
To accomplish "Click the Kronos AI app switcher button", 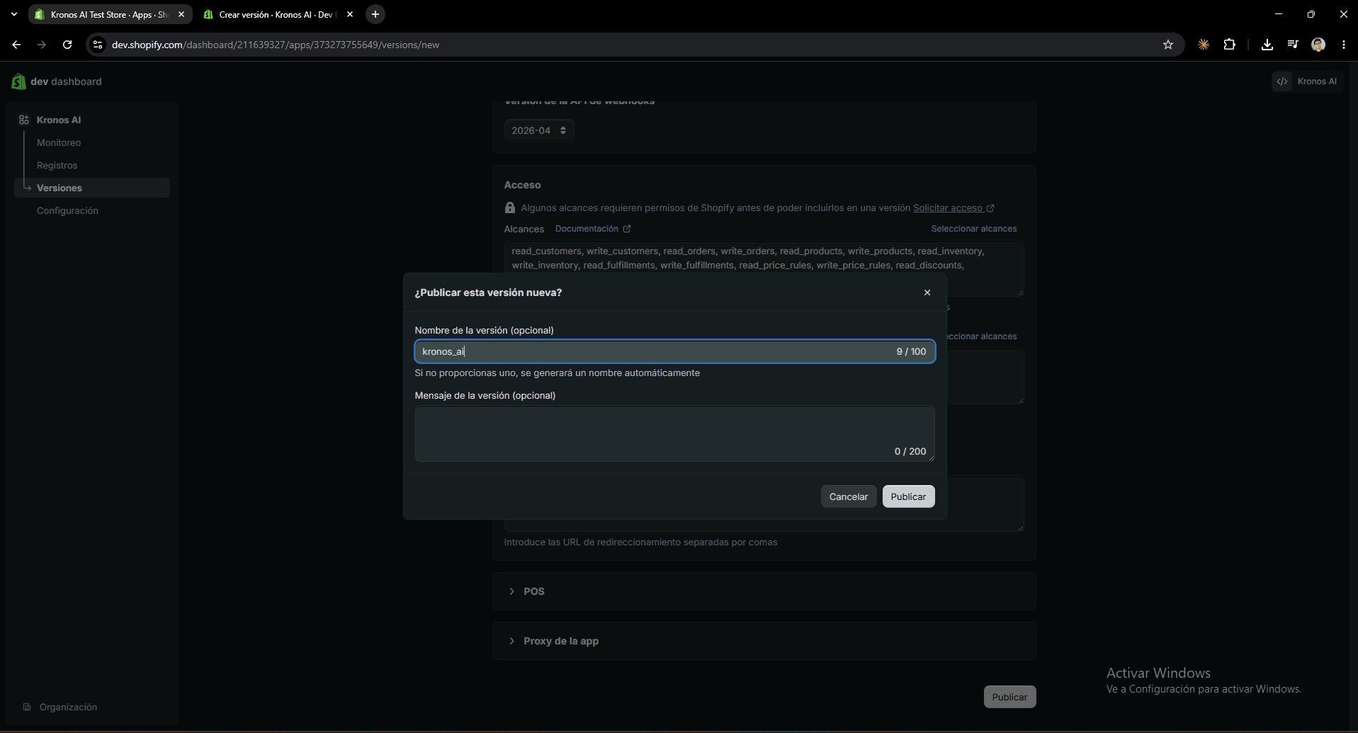I will (1308, 81).
